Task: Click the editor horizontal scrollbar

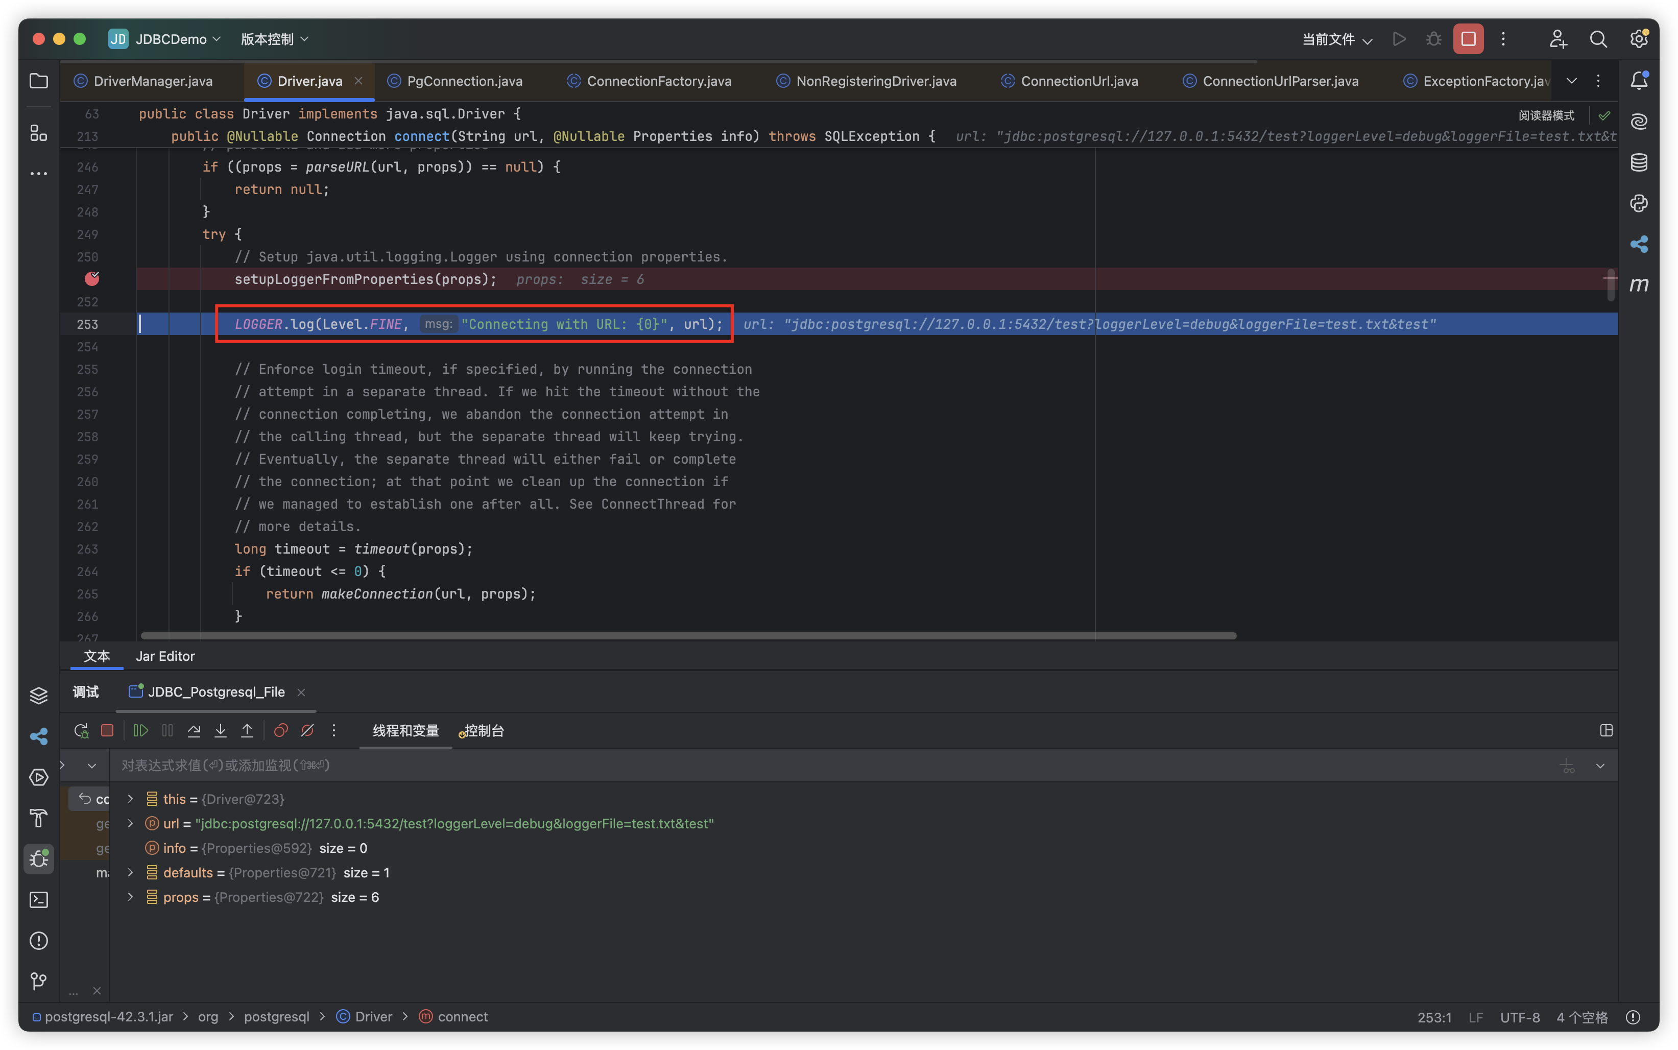Action: pyautogui.click(x=689, y=635)
